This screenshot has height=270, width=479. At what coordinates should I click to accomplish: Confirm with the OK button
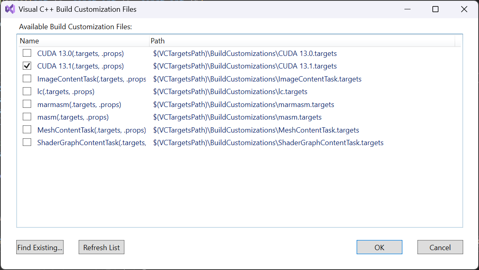click(x=379, y=247)
